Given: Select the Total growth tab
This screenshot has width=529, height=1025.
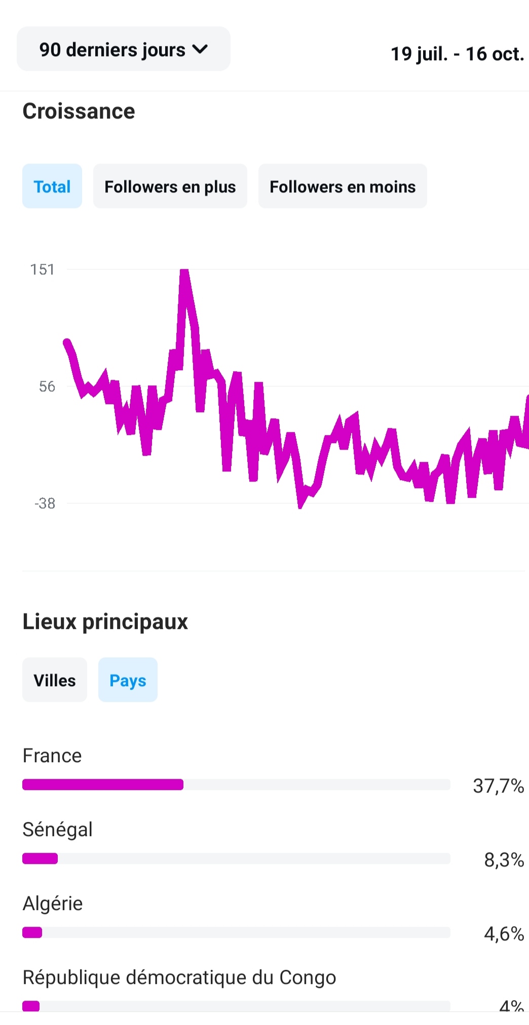Looking at the screenshot, I should pyautogui.click(x=52, y=186).
